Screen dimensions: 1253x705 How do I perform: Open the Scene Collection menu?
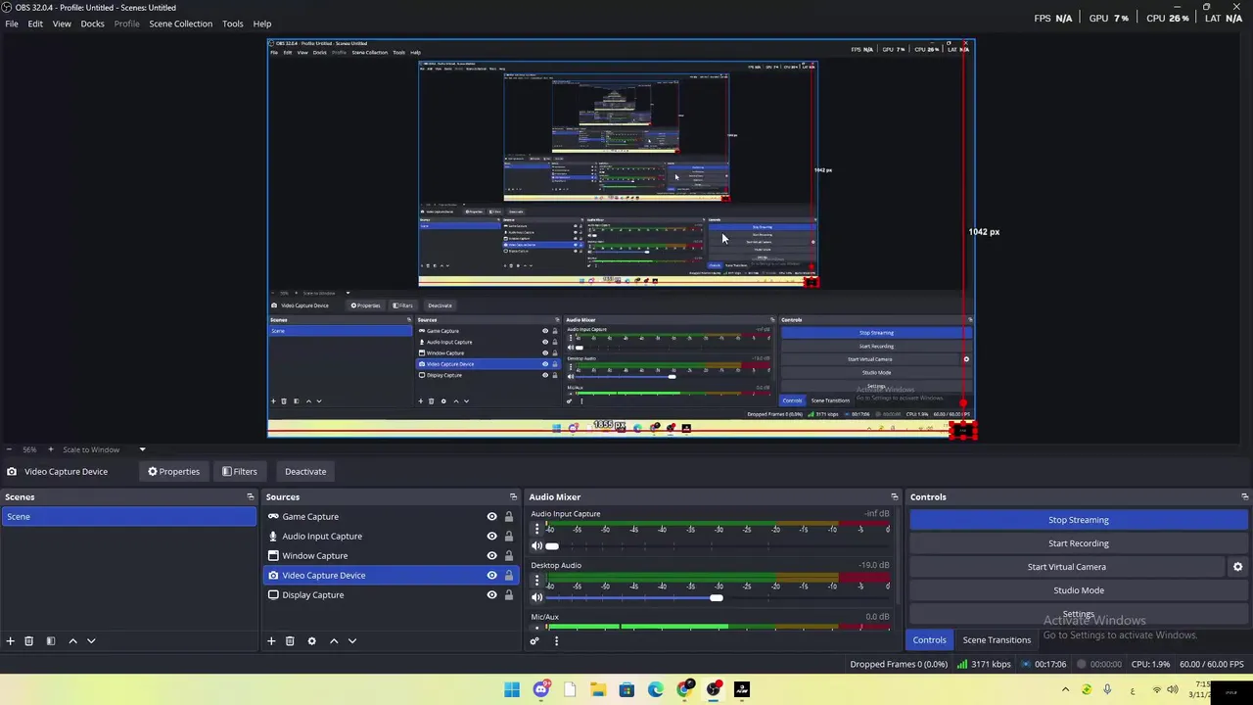[180, 23]
